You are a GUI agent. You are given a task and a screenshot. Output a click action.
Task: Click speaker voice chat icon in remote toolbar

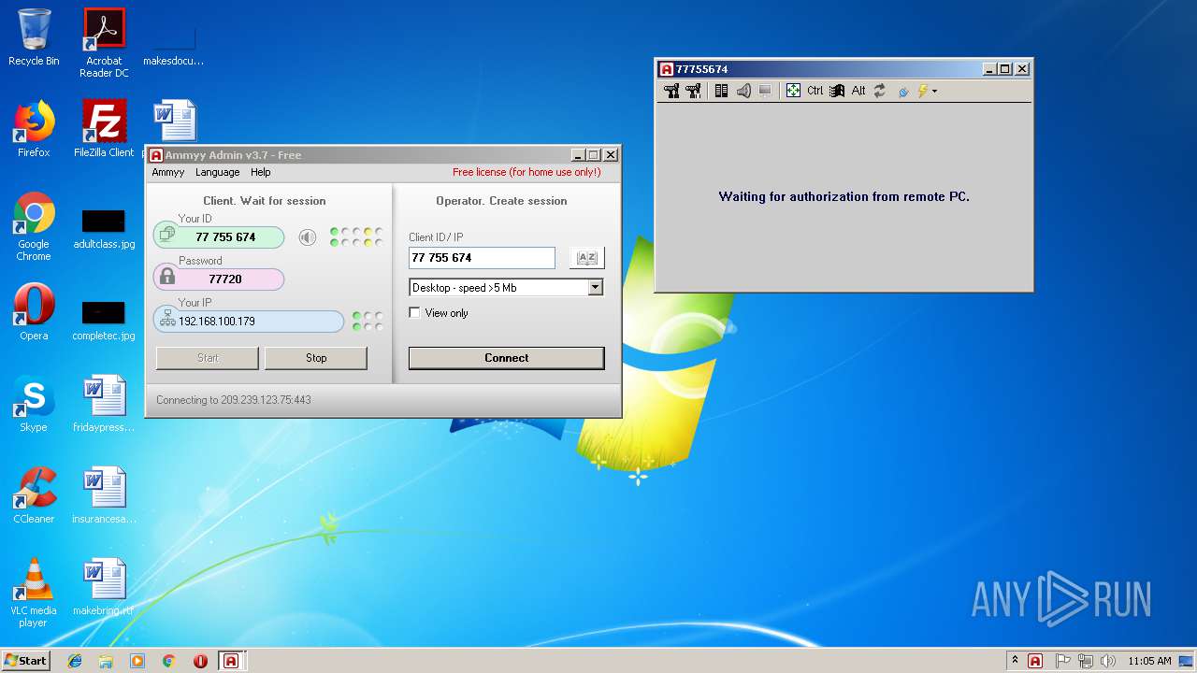tap(743, 91)
